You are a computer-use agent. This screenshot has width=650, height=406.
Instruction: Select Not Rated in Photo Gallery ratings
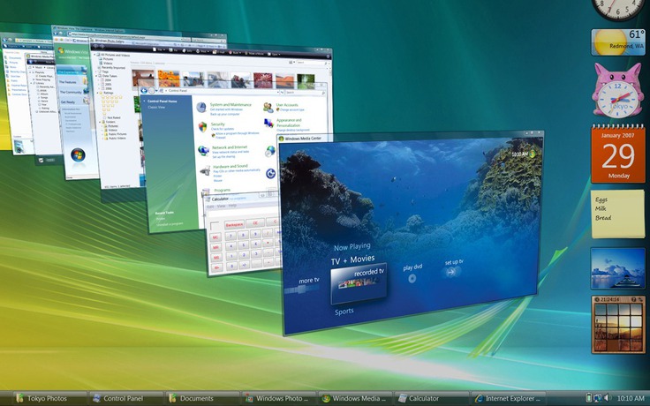pyautogui.click(x=114, y=117)
